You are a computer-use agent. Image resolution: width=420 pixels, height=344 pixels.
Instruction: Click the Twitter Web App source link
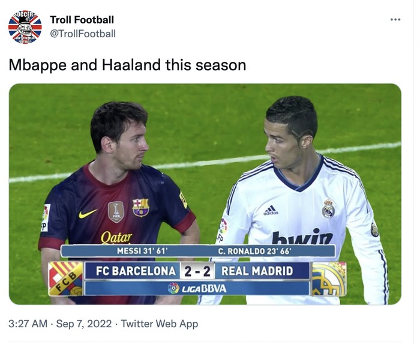[160, 324]
